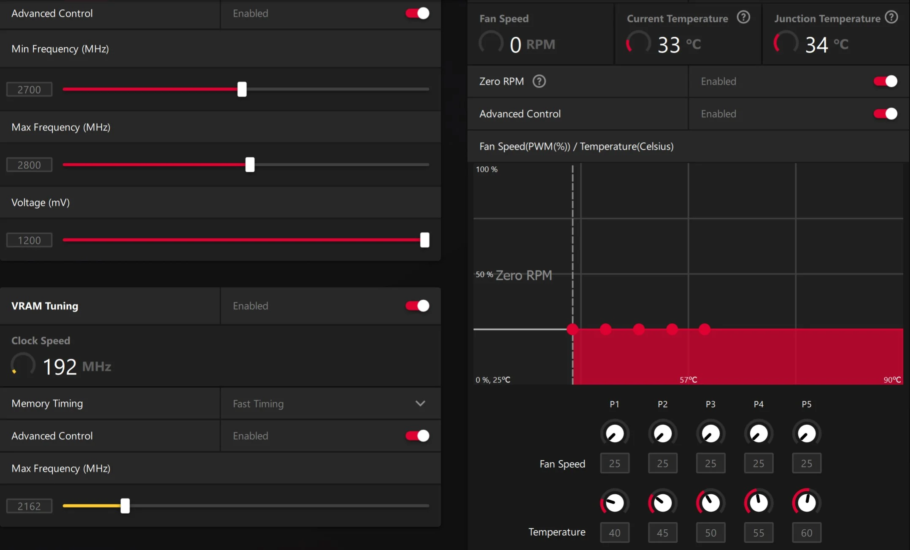Click the P1 temperature value field 40
This screenshot has height=550, width=910.
coord(615,533)
